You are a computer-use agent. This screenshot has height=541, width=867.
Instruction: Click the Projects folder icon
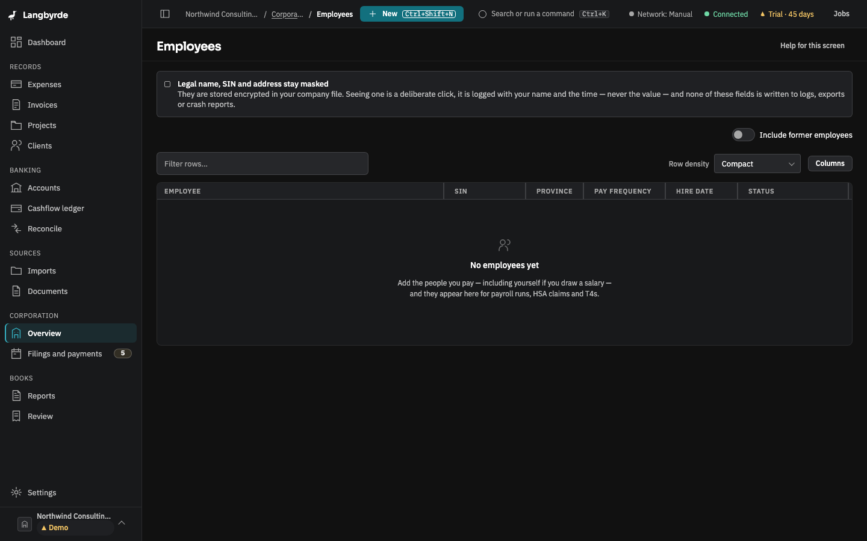(16, 125)
